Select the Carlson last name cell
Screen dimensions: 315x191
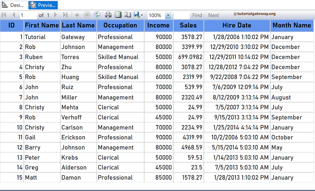tap(78, 128)
